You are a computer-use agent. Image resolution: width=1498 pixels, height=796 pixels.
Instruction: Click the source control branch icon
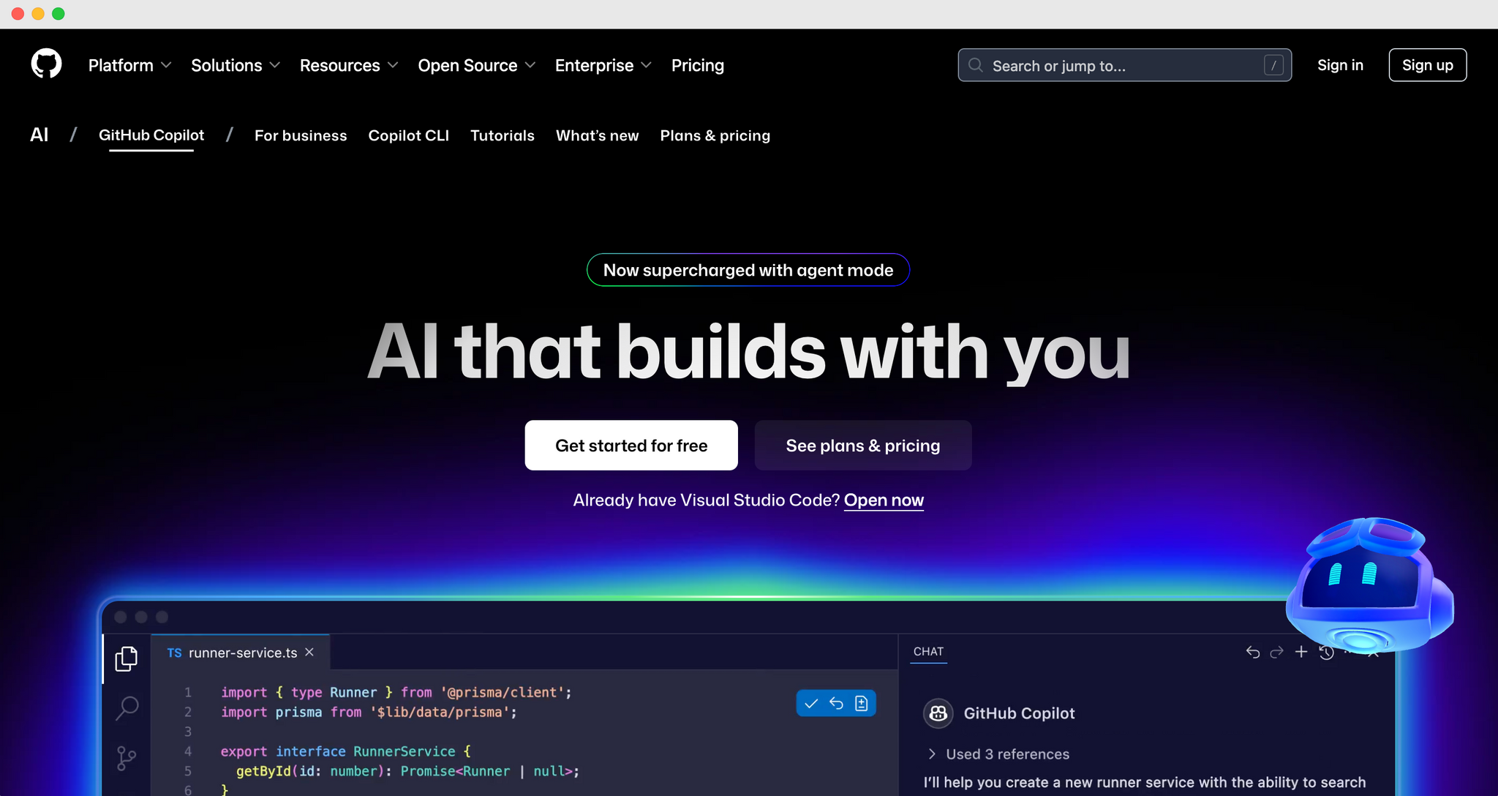[126, 758]
